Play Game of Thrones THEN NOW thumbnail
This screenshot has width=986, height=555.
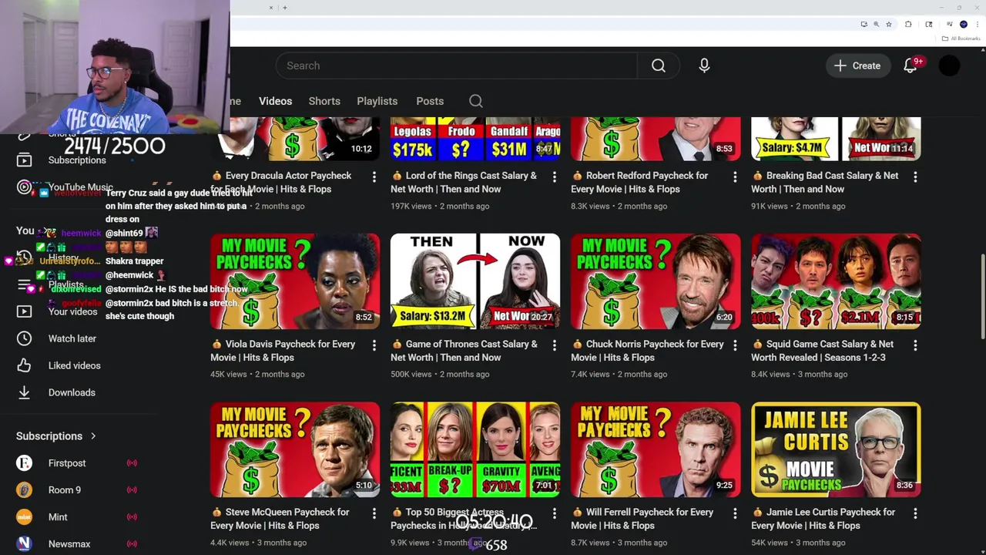pyautogui.click(x=475, y=281)
